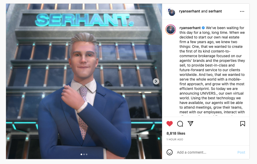
Task: Click the ryanserhant caption username
Action: pyautogui.click(x=190, y=28)
